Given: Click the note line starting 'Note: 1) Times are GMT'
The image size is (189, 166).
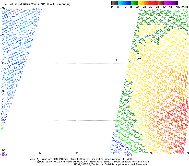Looking at the screenshot, I should pos(81,159).
